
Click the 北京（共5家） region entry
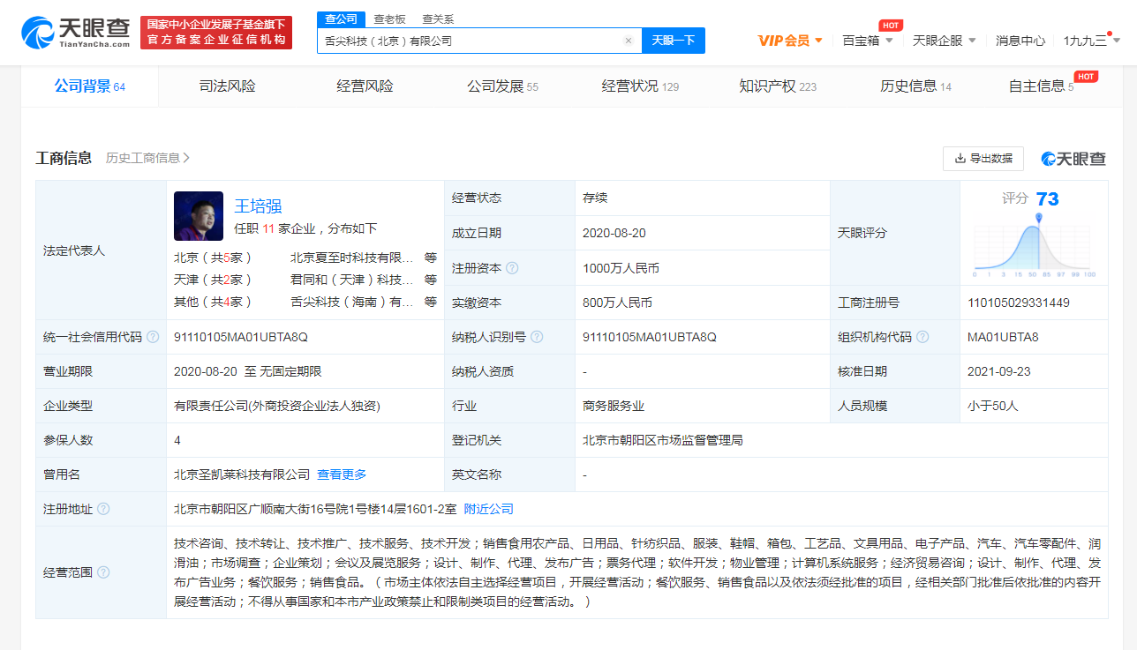[213, 258]
